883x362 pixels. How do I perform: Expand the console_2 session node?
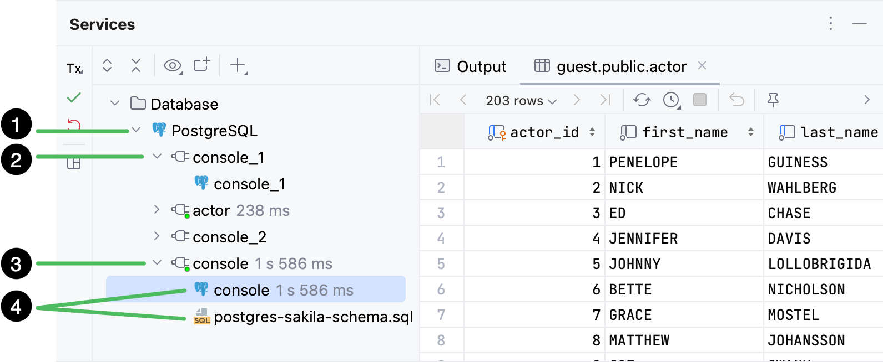point(157,236)
